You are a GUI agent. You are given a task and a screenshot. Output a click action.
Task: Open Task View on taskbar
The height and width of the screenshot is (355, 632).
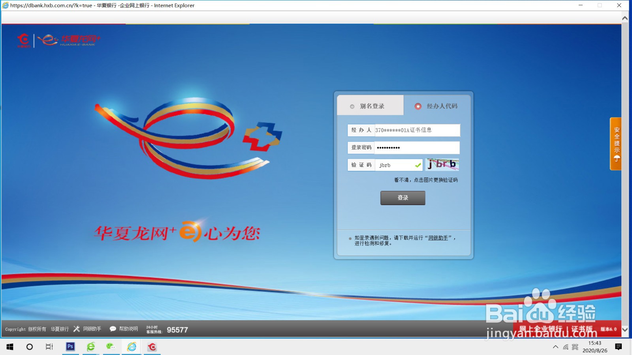pos(49,347)
